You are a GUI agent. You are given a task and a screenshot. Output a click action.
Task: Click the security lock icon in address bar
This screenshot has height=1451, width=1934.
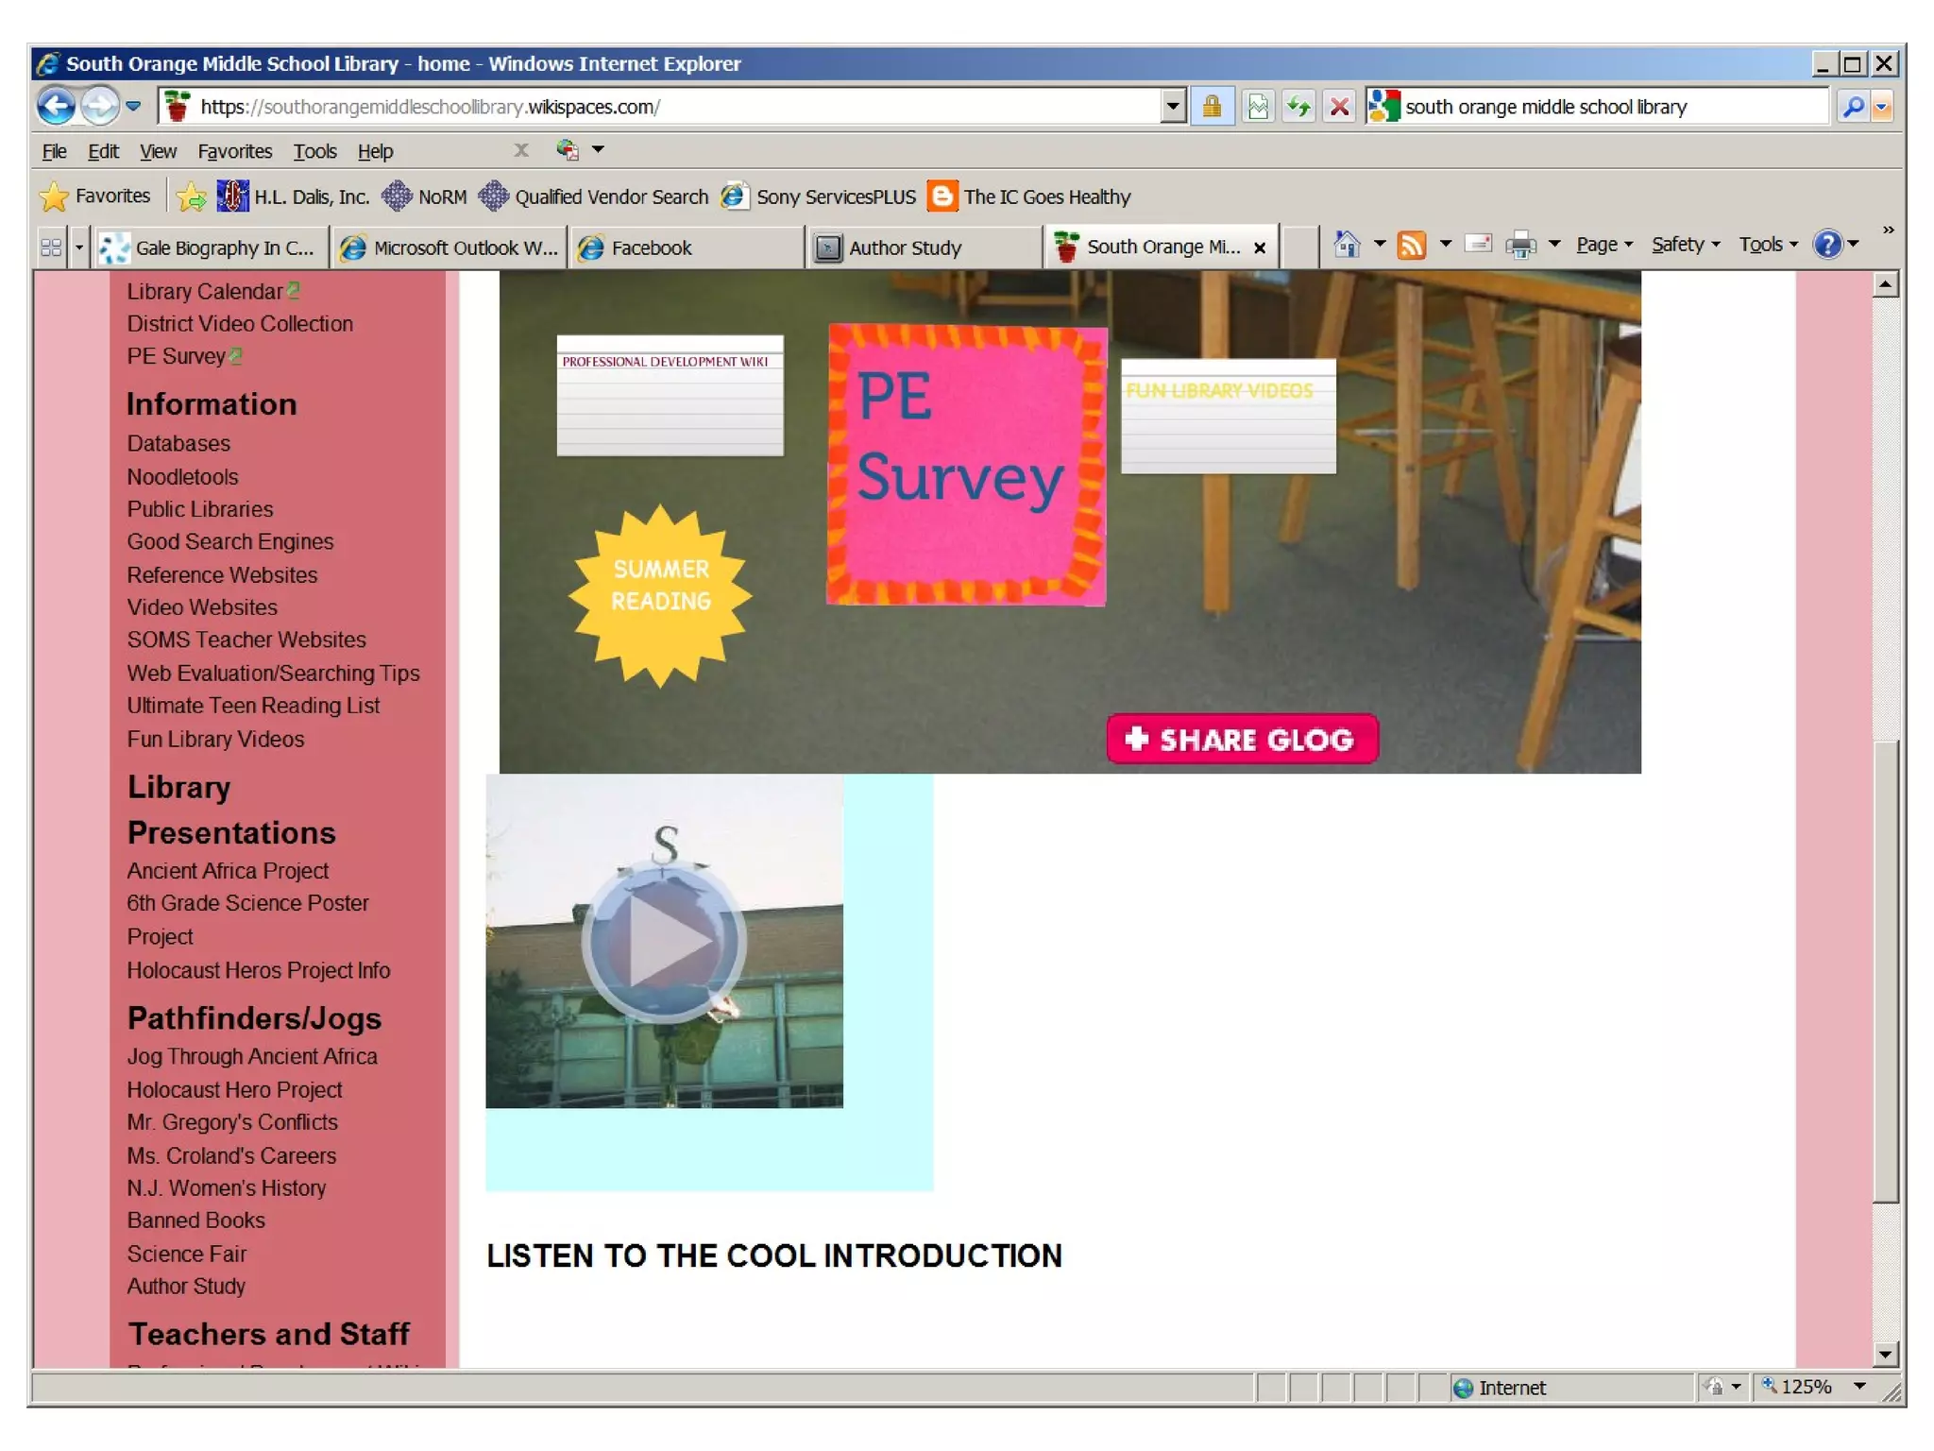1212,107
